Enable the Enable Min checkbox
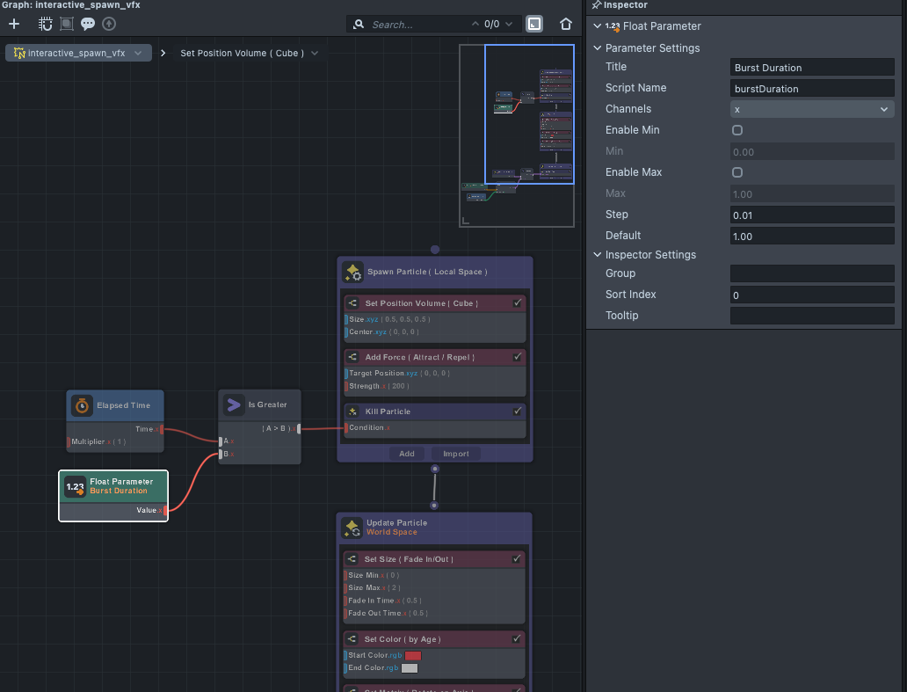Image resolution: width=907 pixels, height=692 pixels. [737, 130]
